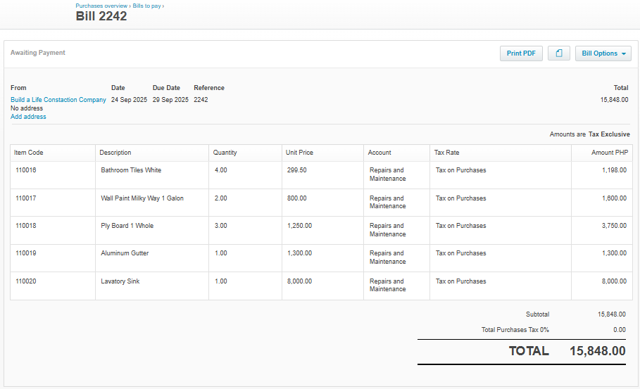Open the Bill Options dropdown
Image resolution: width=640 pixels, height=389 pixels.
[603, 53]
